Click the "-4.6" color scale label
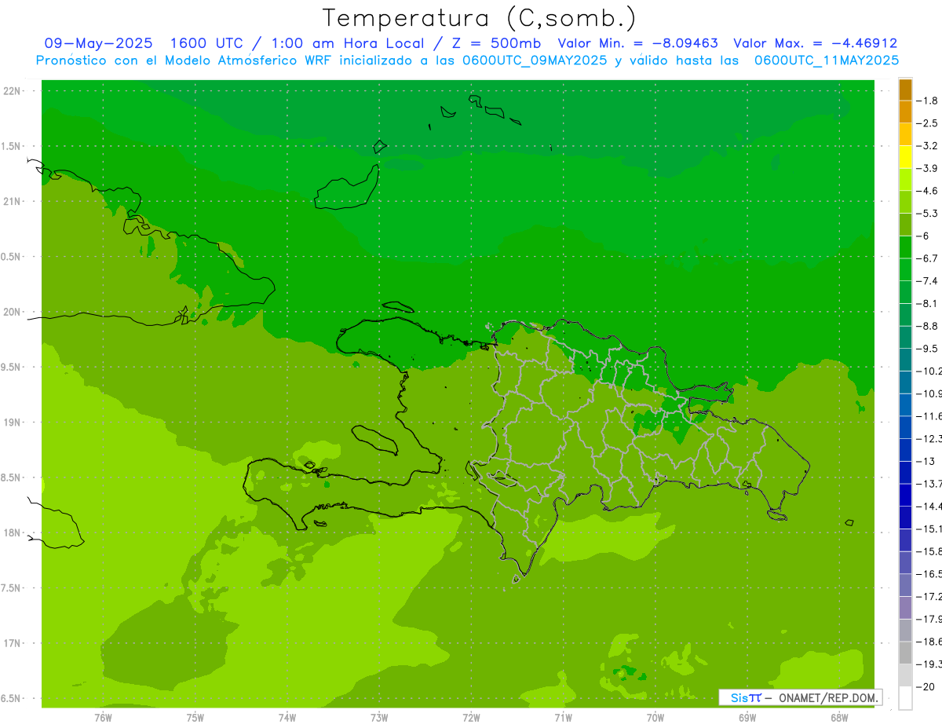 pos(928,191)
